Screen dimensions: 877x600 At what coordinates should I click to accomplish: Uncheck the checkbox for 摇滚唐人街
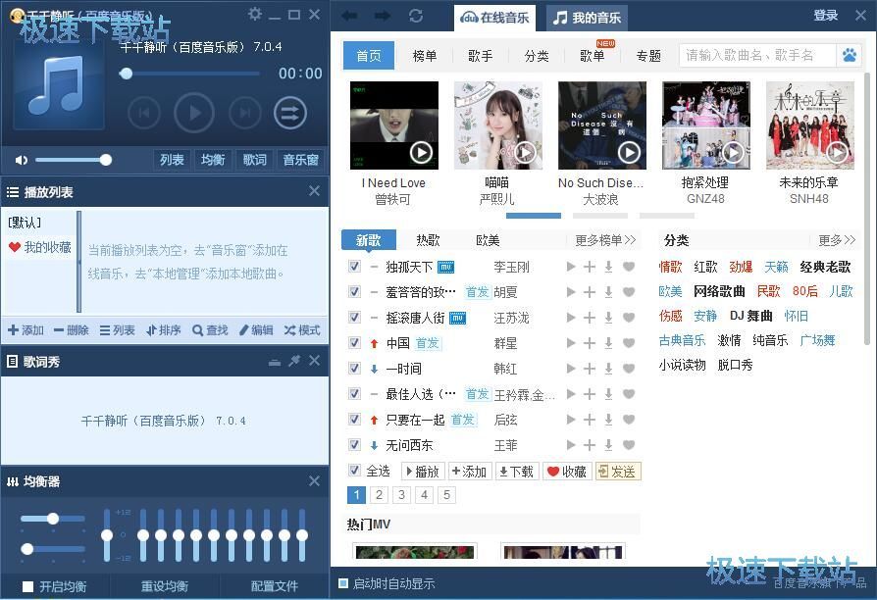tap(354, 317)
